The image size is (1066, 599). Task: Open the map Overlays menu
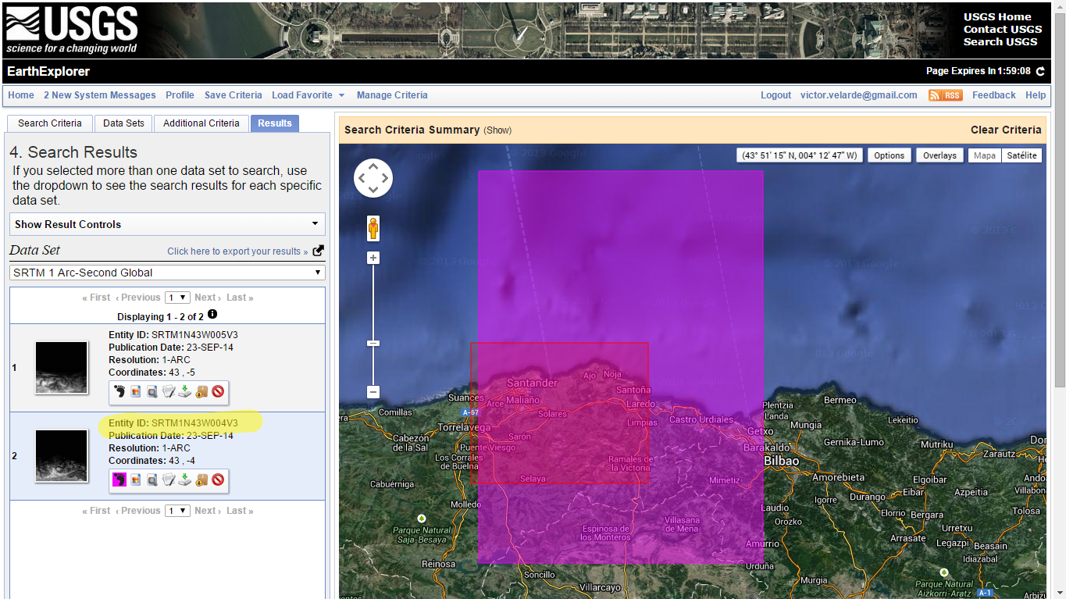pos(939,155)
